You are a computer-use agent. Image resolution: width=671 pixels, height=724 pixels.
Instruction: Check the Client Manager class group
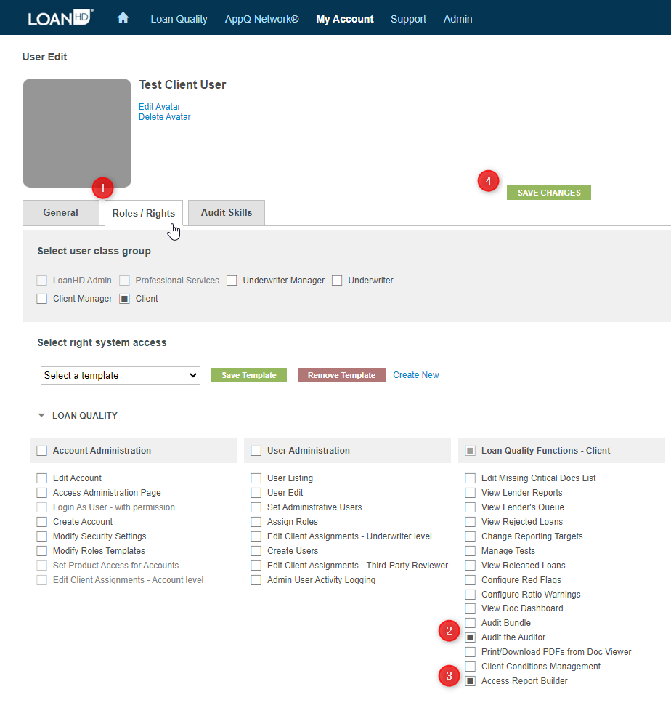(41, 299)
